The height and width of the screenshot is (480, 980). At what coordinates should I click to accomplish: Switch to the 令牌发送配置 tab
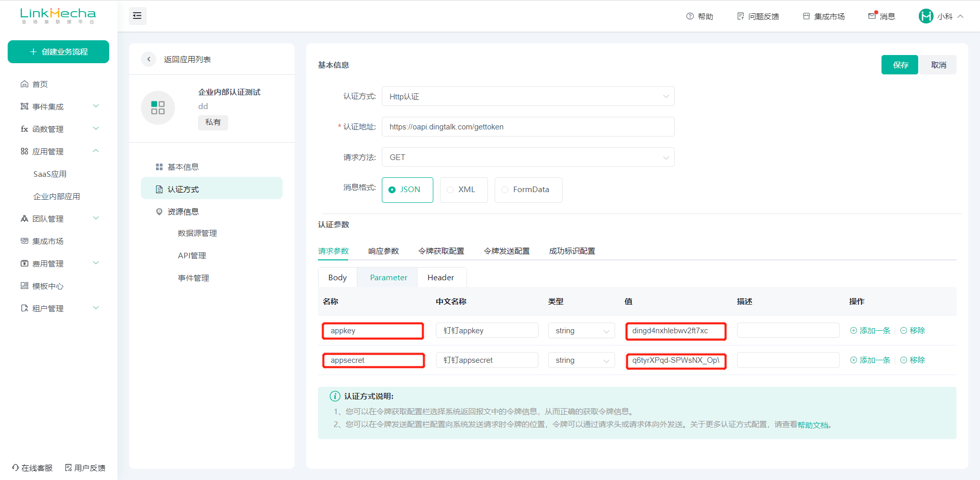pos(506,251)
